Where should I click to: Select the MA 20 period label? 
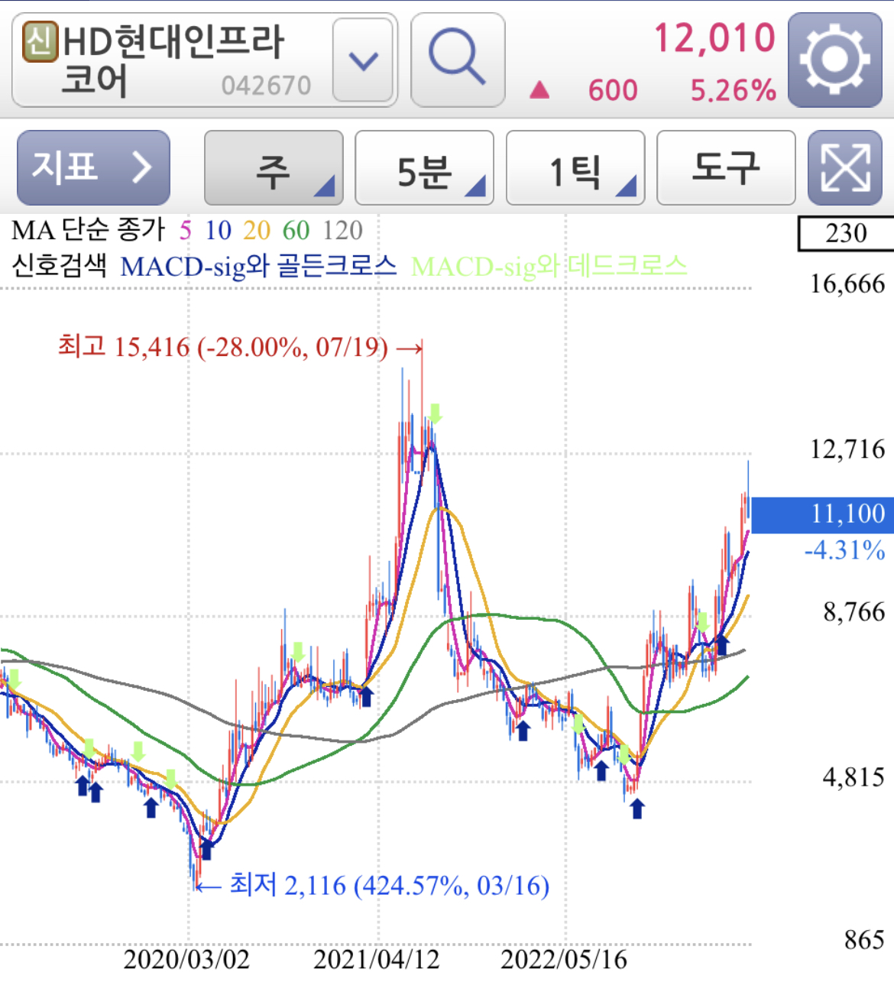pyautogui.click(x=257, y=231)
